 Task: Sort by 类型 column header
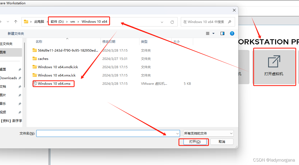point(144,41)
